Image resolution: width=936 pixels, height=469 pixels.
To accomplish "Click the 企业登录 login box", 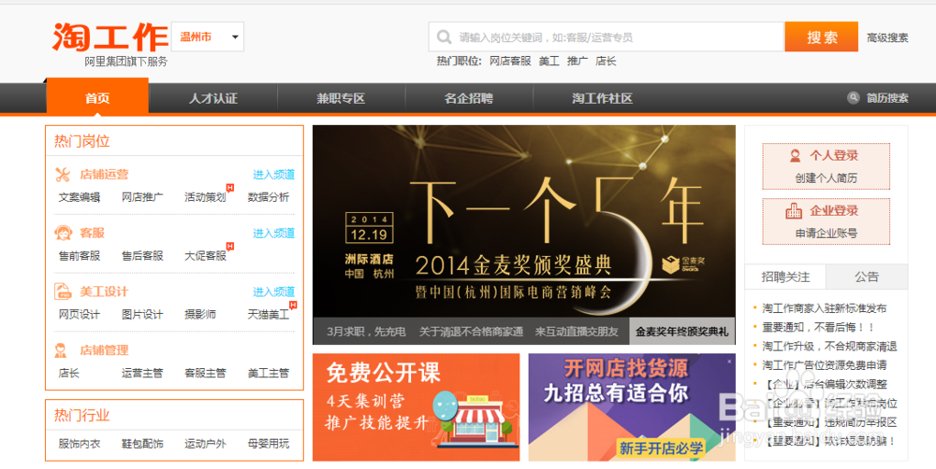I will pos(826,221).
